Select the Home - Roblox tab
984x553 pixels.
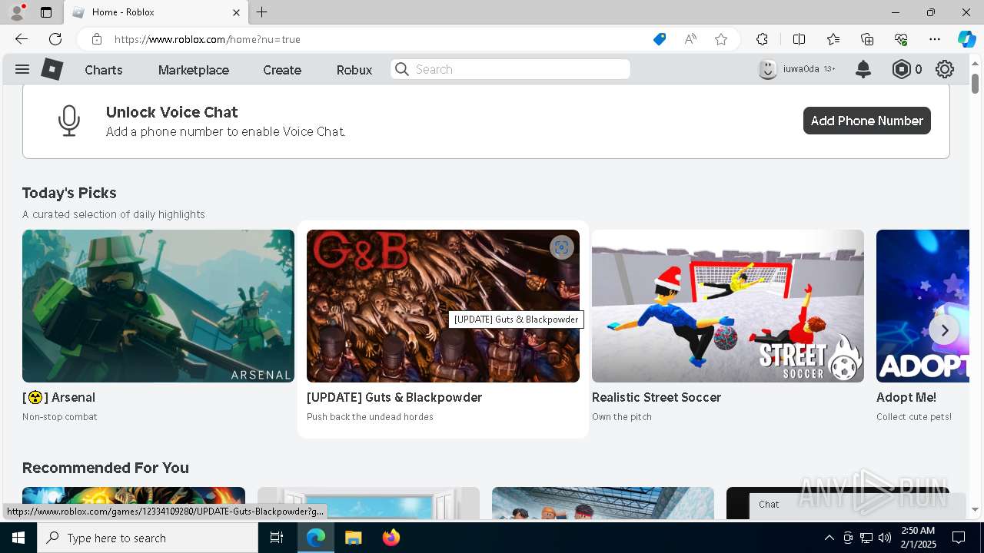tap(155, 12)
